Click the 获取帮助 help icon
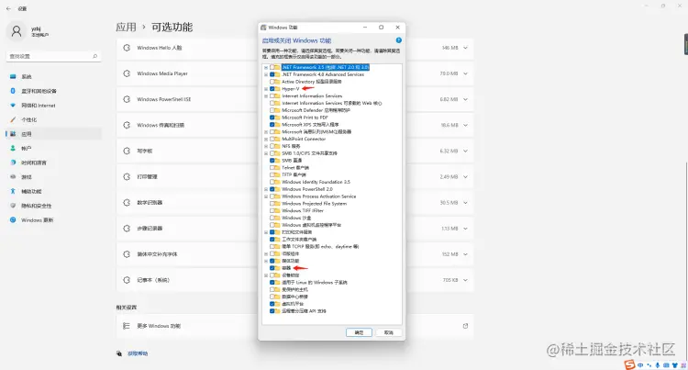This screenshot has height=370, width=688. click(119, 353)
